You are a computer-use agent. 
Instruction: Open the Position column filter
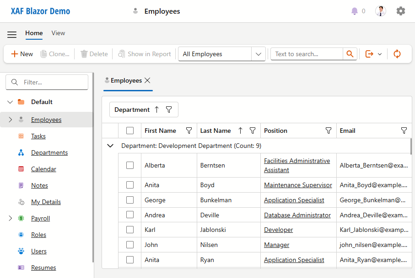pos(329,131)
